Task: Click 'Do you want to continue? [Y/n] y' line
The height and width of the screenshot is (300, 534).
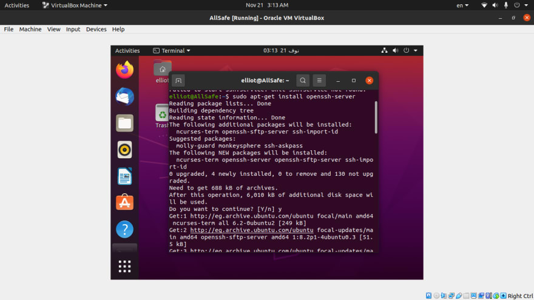Action: (x=226, y=209)
